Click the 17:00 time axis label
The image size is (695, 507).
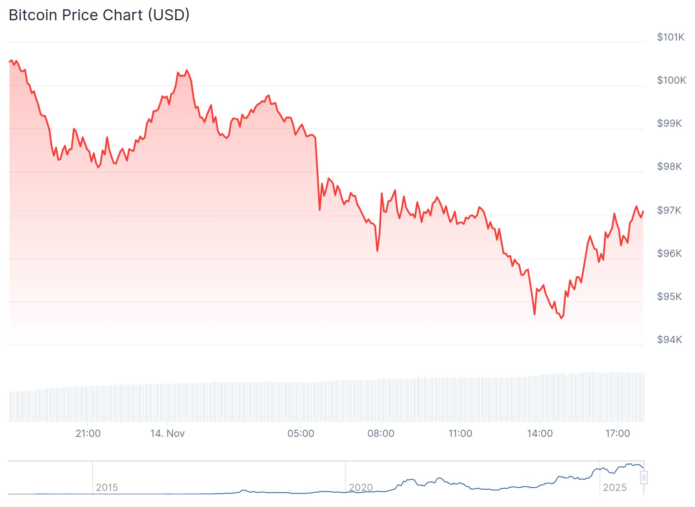pos(618,433)
